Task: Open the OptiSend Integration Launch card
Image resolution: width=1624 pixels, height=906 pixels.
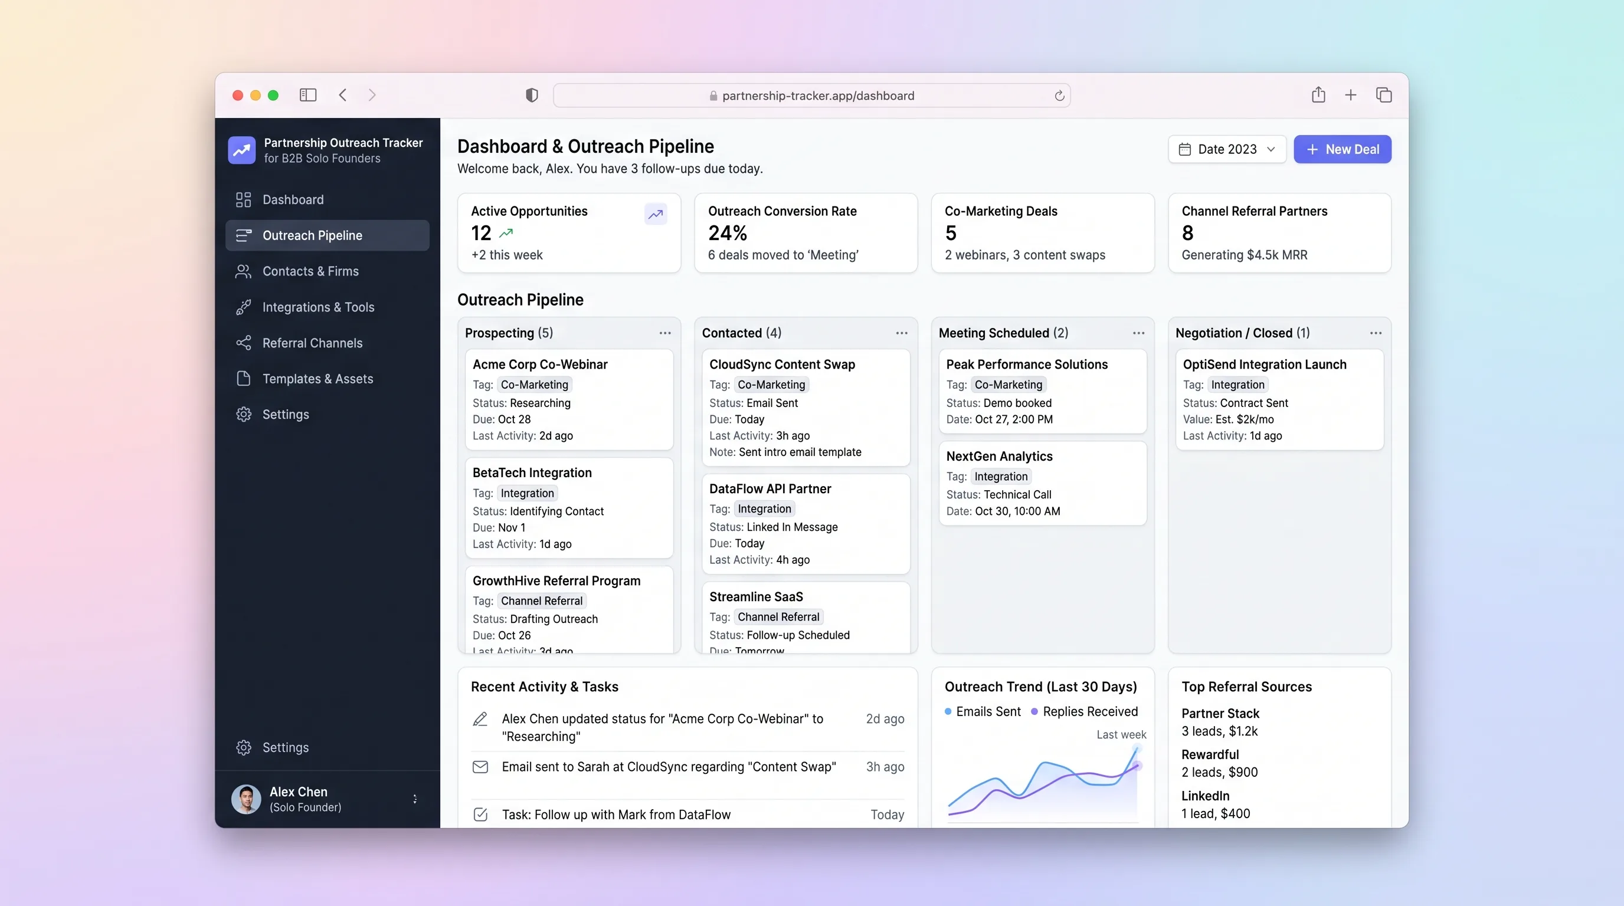Action: tap(1279, 399)
